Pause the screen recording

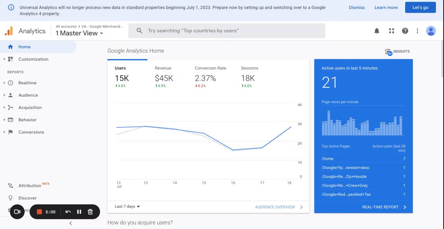click(79, 212)
